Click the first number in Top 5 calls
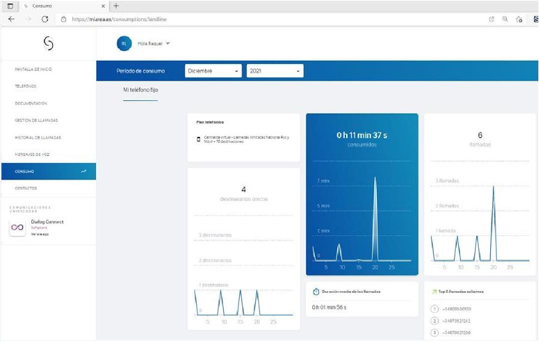Viewport: 539px width, 341px height. click(456, 309)
